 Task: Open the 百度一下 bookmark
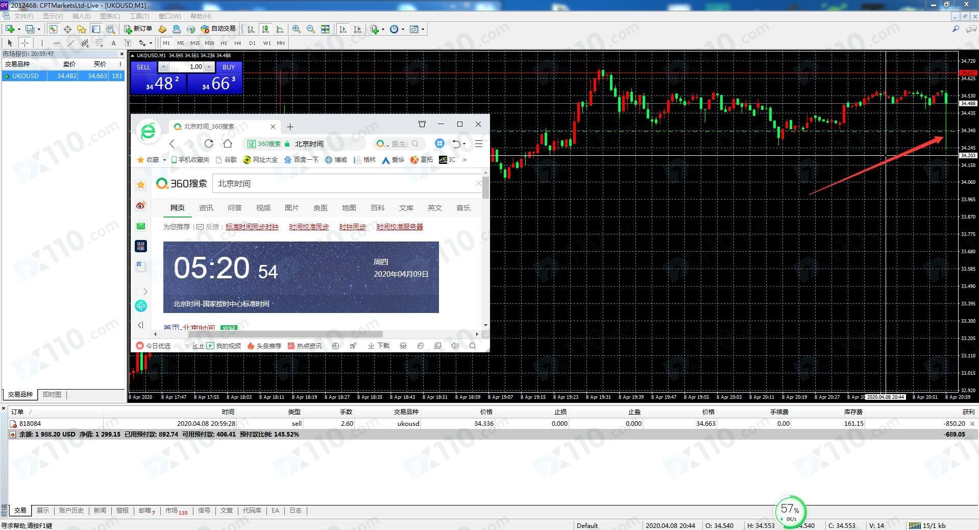click(x=301, y=160)
